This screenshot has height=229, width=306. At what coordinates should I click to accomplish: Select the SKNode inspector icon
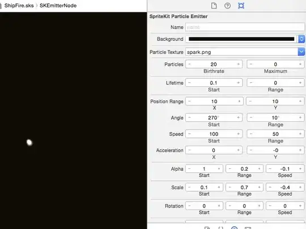(x=241, y=6)
